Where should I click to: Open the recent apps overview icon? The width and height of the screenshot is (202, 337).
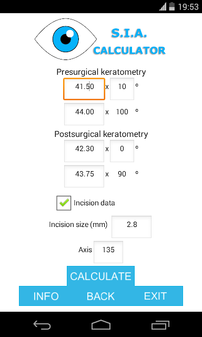pos(160,324)
